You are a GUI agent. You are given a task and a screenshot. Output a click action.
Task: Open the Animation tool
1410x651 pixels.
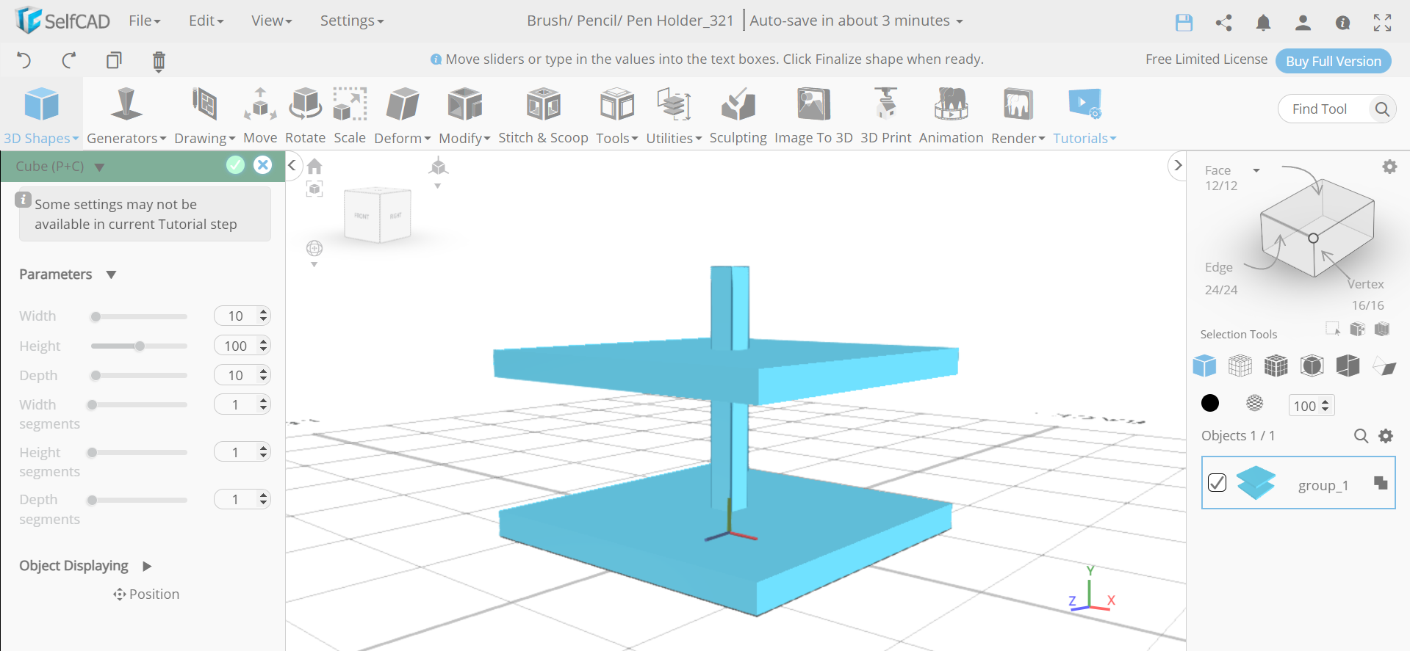coord(951,114)
